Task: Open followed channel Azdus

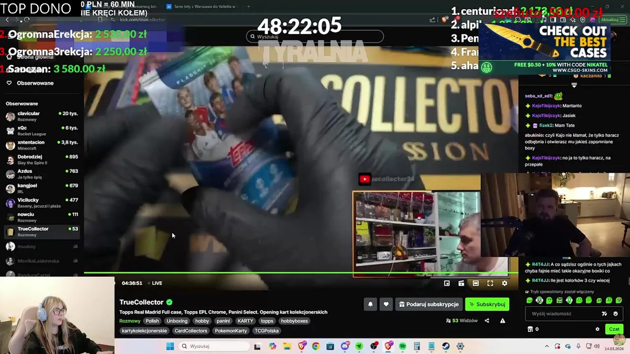Action: 42,174
